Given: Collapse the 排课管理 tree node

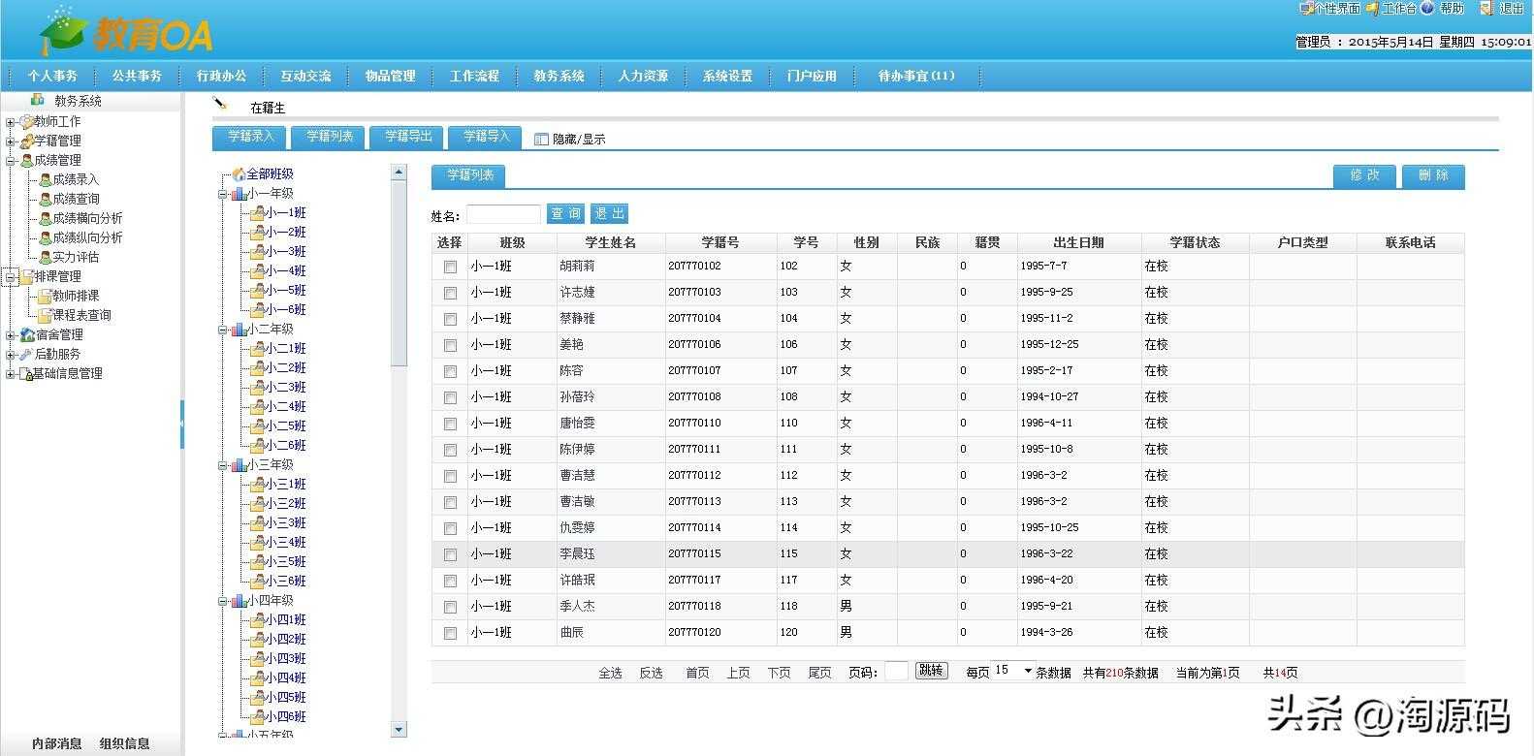Looking at the screenshot, I should 11,277.
